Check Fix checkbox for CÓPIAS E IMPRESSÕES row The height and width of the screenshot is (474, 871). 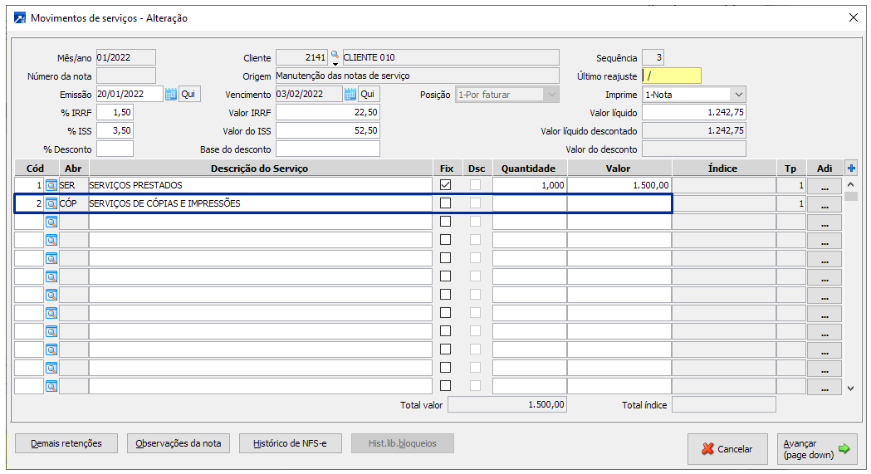pos(446,203)
